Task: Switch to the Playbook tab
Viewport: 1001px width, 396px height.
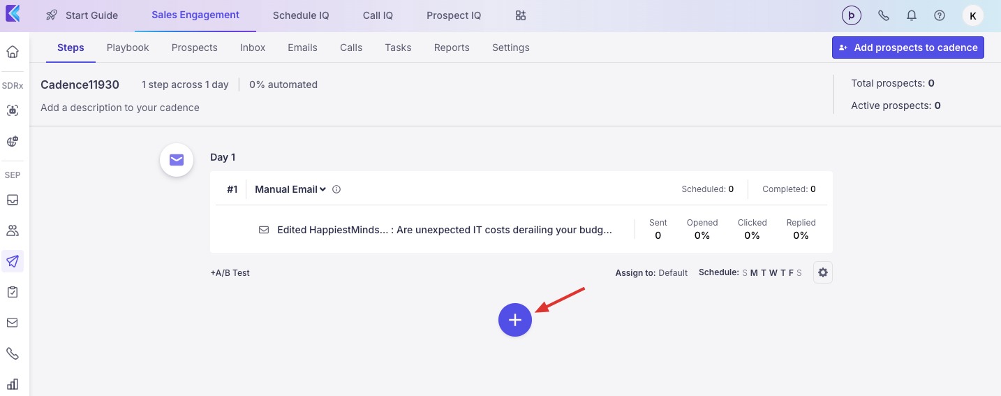Action: (128, 47)
